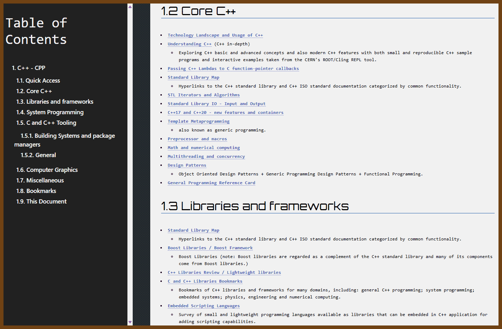The width and height of the screenshot is (502, 329).
Task: Go to '1.6. Computer Graphics' entry
Action: (47, 170)
